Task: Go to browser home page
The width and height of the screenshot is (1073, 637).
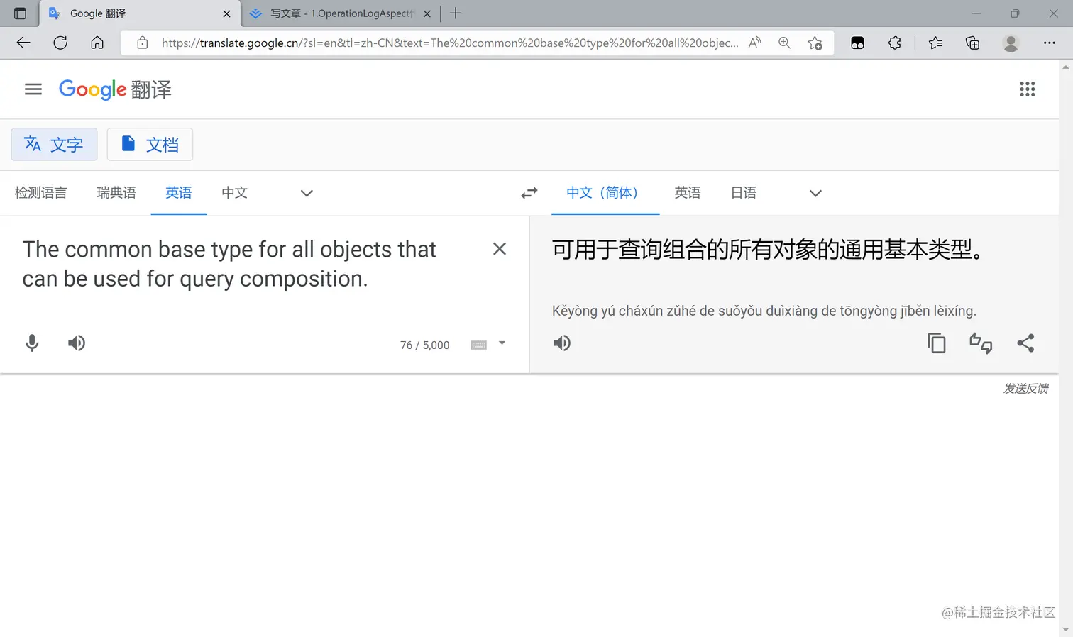Action: pos(97,43)
